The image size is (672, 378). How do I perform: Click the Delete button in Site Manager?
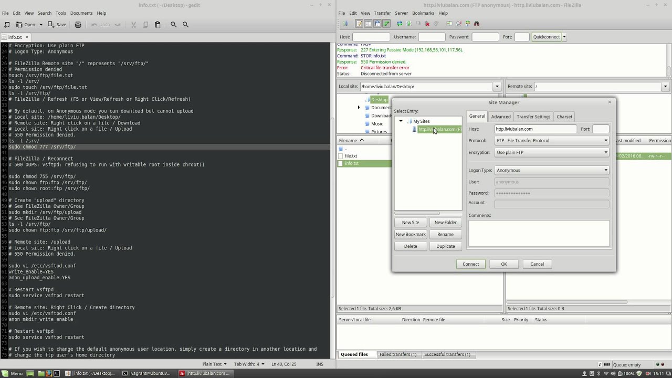[411, 246]
